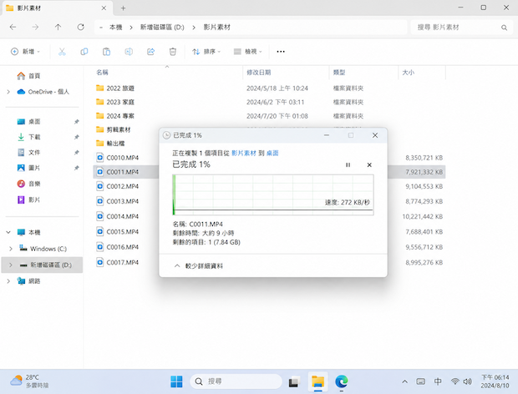This screenshot has height=394, width=518.
Task: Expand the OneDrive tree node
Action: pos(8,92)
